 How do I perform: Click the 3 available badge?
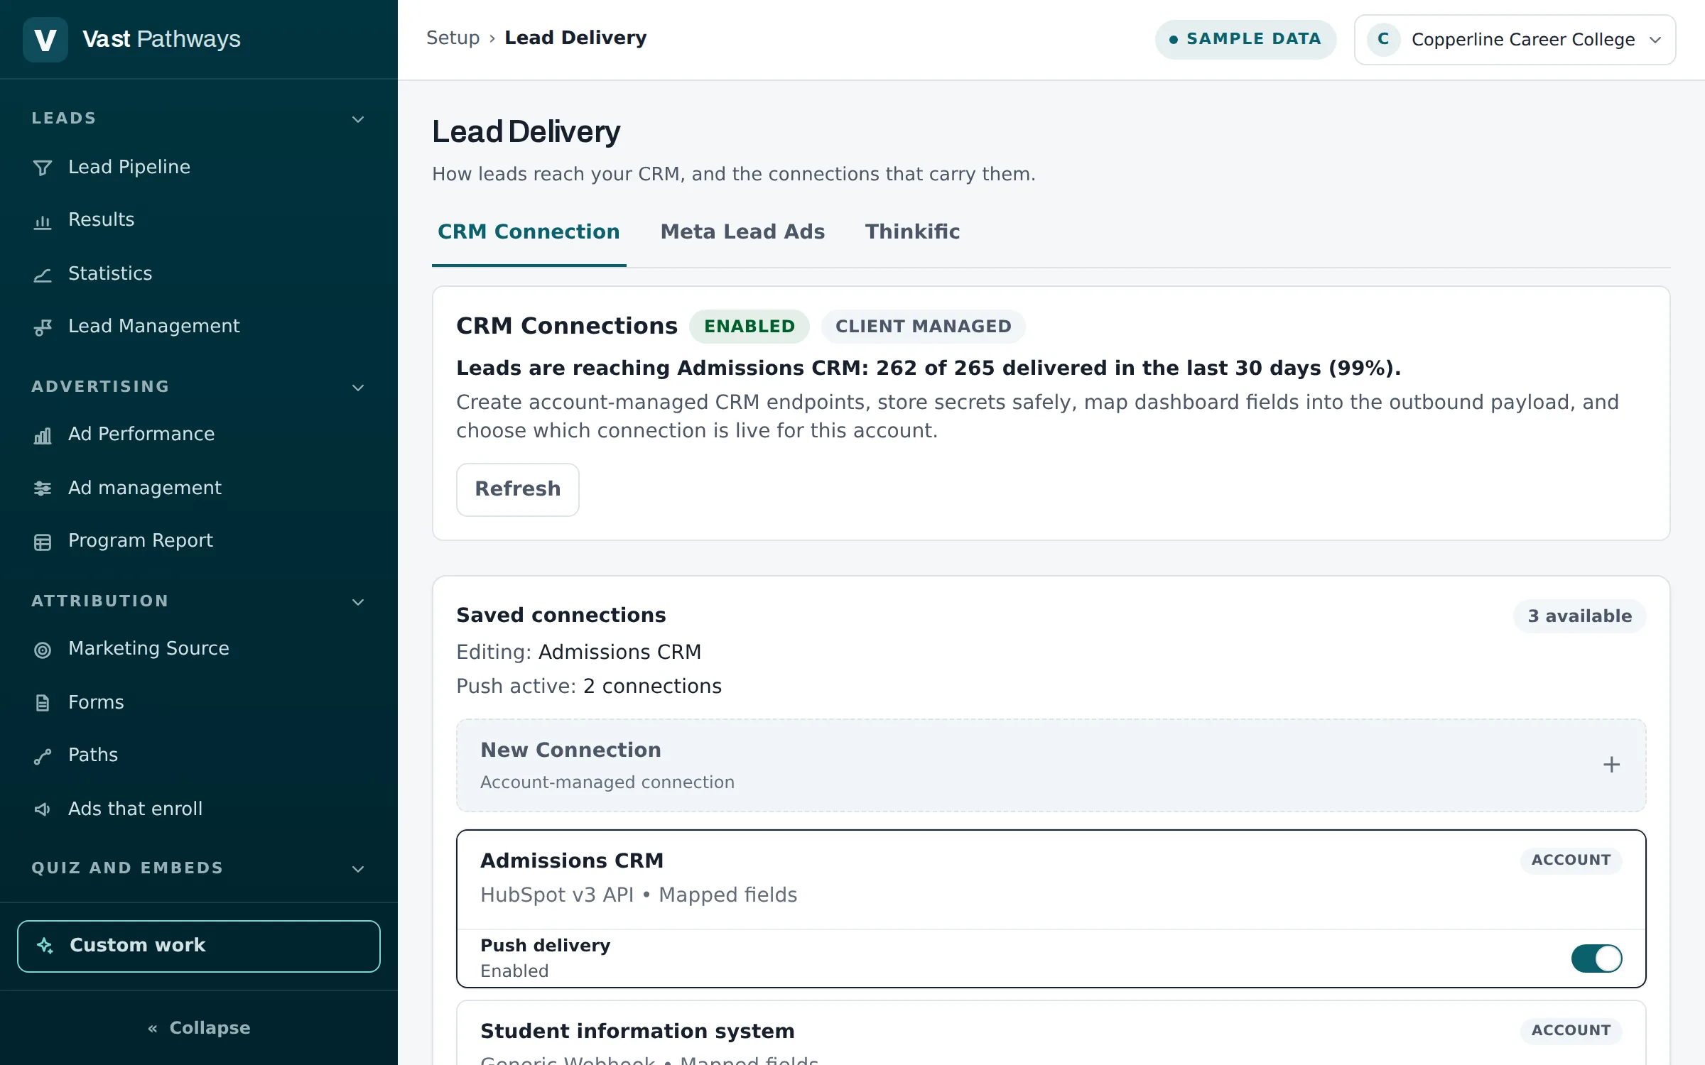1580,616
